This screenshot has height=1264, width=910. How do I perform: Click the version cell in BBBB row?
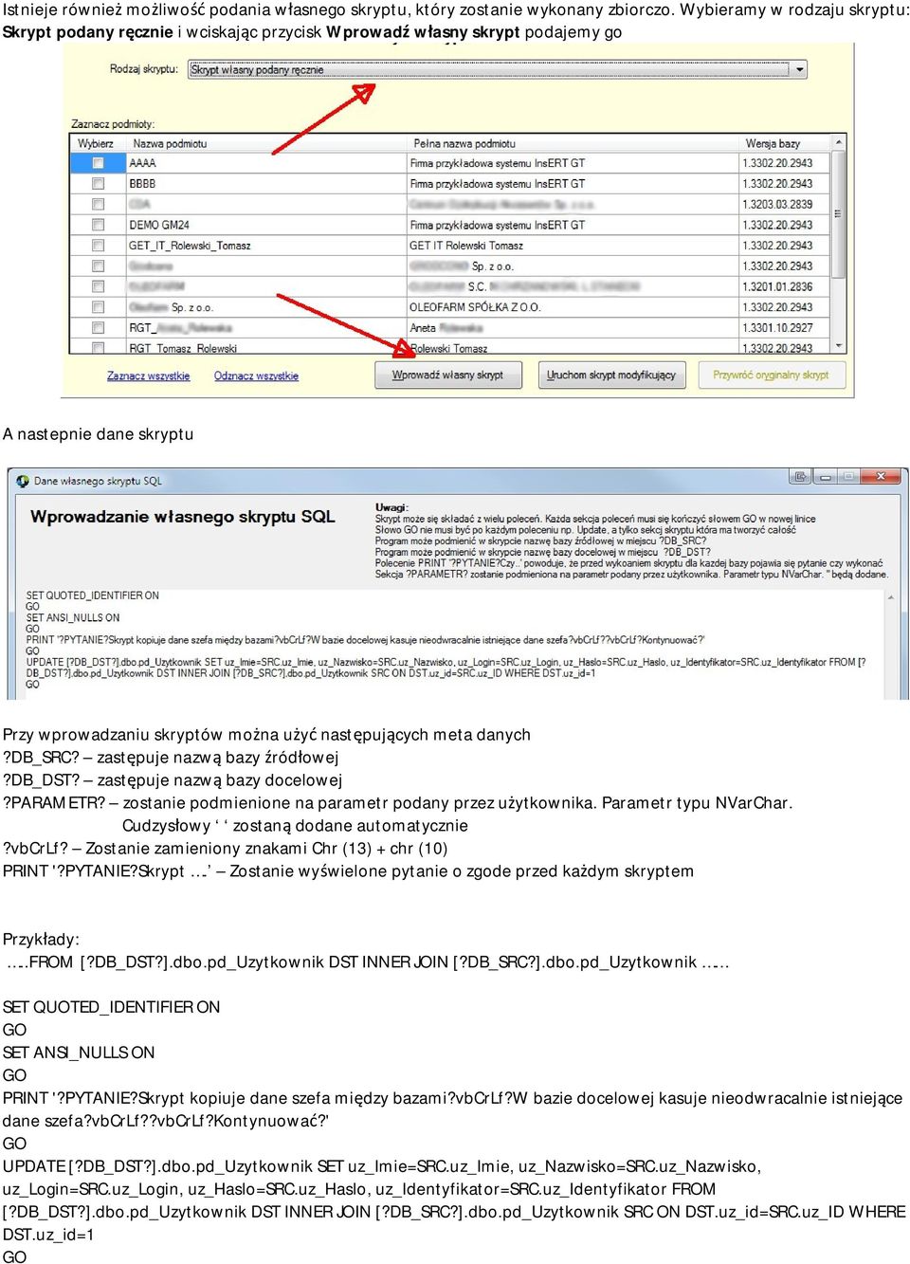784,184
